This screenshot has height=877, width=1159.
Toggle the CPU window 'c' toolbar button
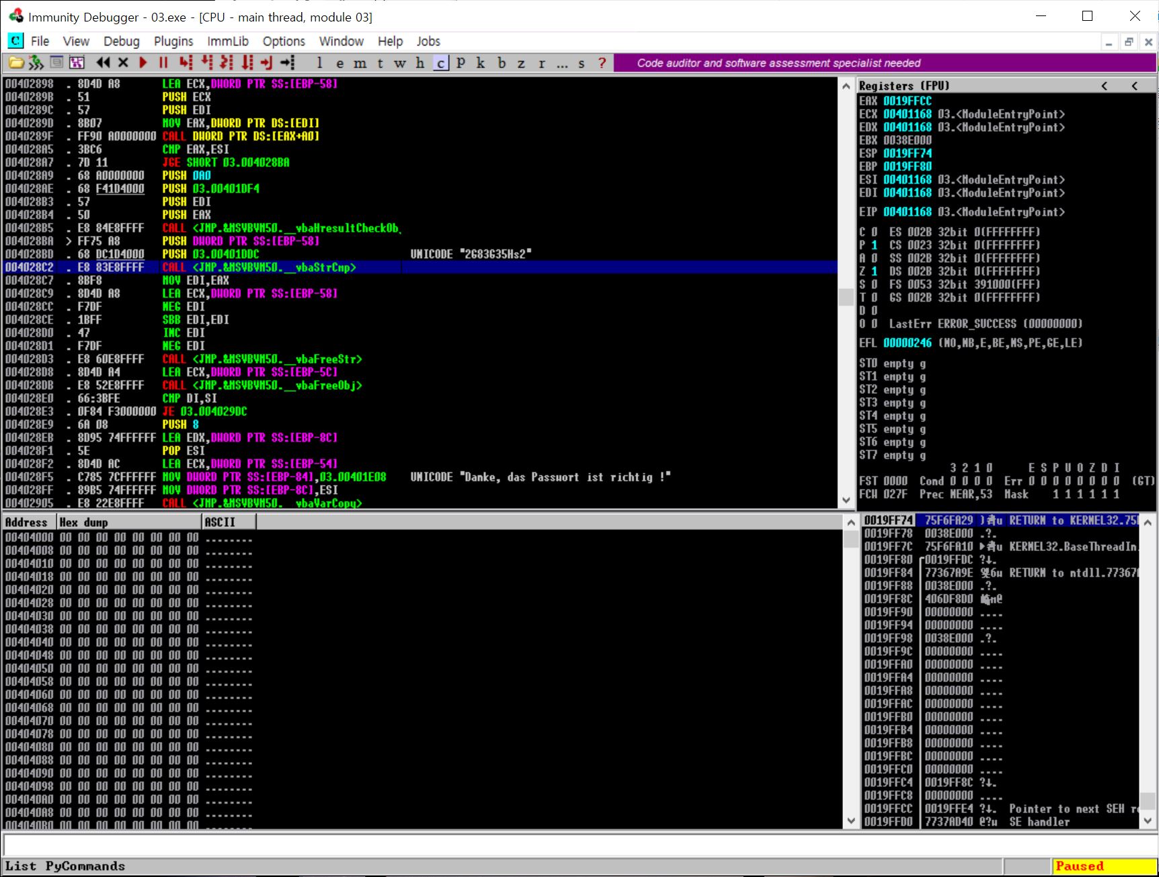pyautogui.click(x=441, y=63)
